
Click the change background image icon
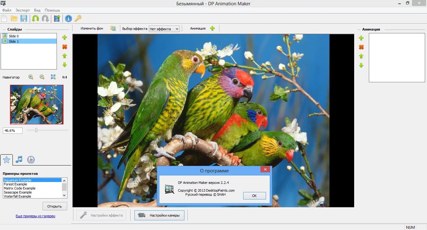113,28
